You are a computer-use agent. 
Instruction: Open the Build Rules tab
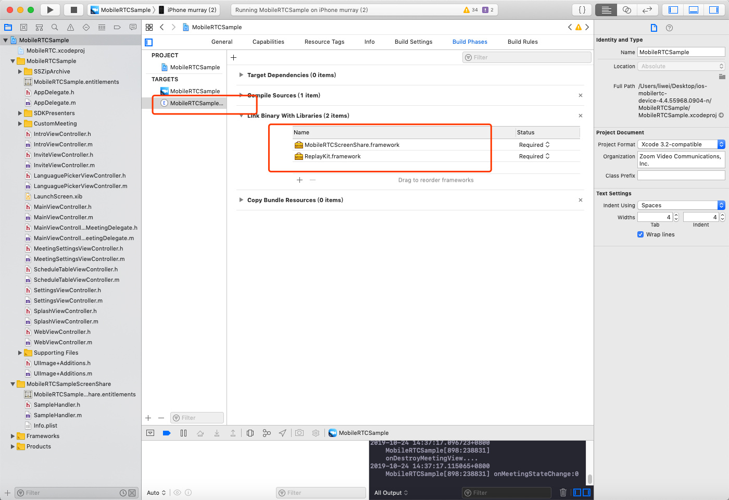point(523,42)
